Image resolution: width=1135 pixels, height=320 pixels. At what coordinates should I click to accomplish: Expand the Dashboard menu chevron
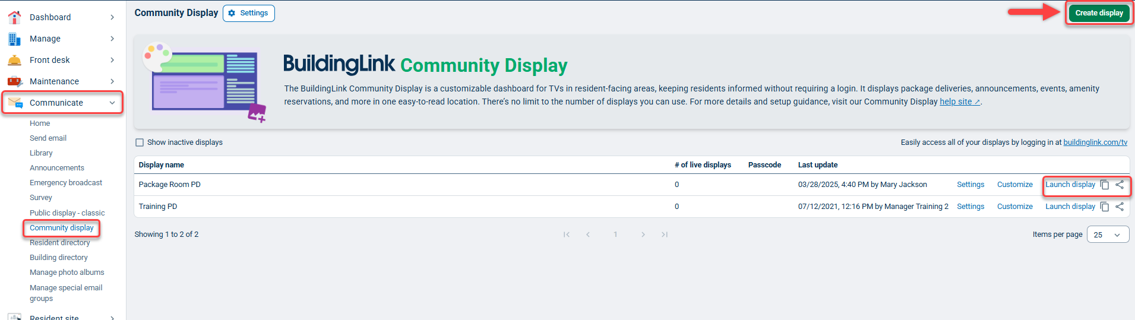coord(112,17)
